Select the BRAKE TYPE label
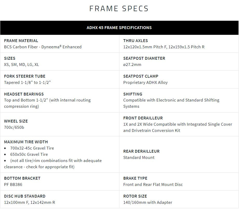This screenshot has width=239, height=209. click(x=135, y=178)
